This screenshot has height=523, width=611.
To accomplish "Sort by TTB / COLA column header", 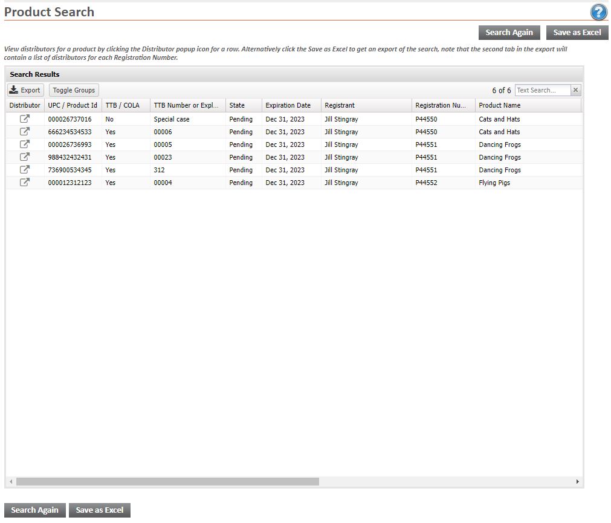I will tap(126, 105).
